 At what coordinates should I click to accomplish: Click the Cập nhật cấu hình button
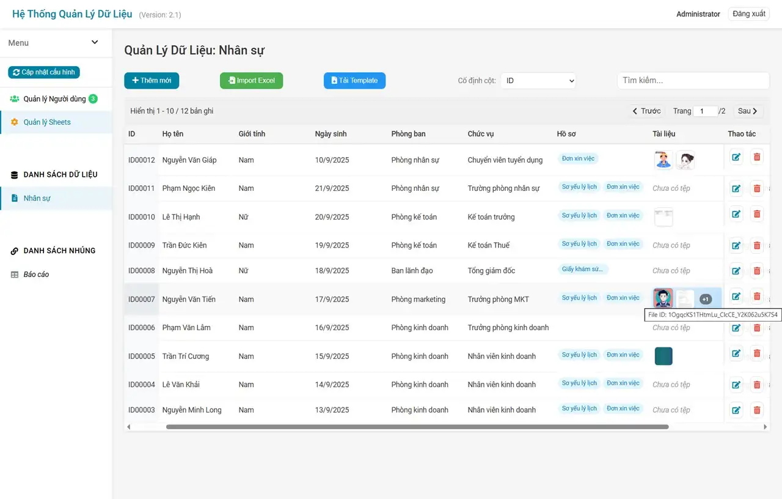(x=44, y=72)
